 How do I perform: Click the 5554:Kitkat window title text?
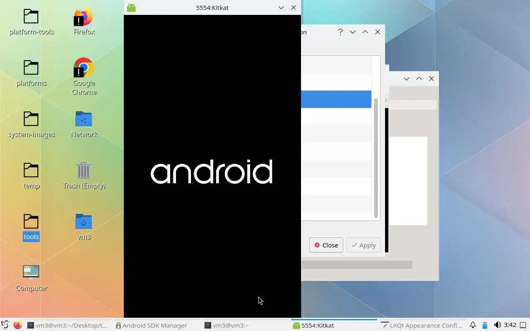pyautogui.click(x=212, y=7)
